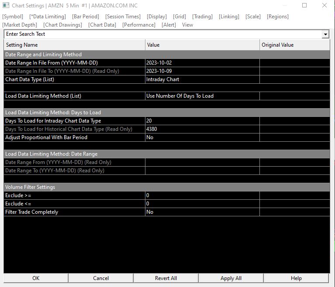Confirm settings with the OK button
This screenshot has width=335, height=287.
(36, 278)
